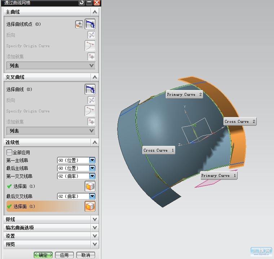Click Specify Origin Curve icon in 交叉曲线

pos(90,111)
